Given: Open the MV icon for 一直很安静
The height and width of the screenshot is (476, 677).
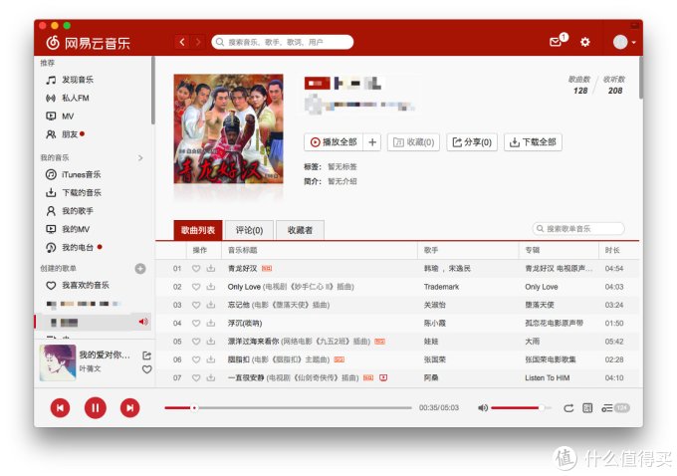Looking at the screenshot, I should click(383, 377).
